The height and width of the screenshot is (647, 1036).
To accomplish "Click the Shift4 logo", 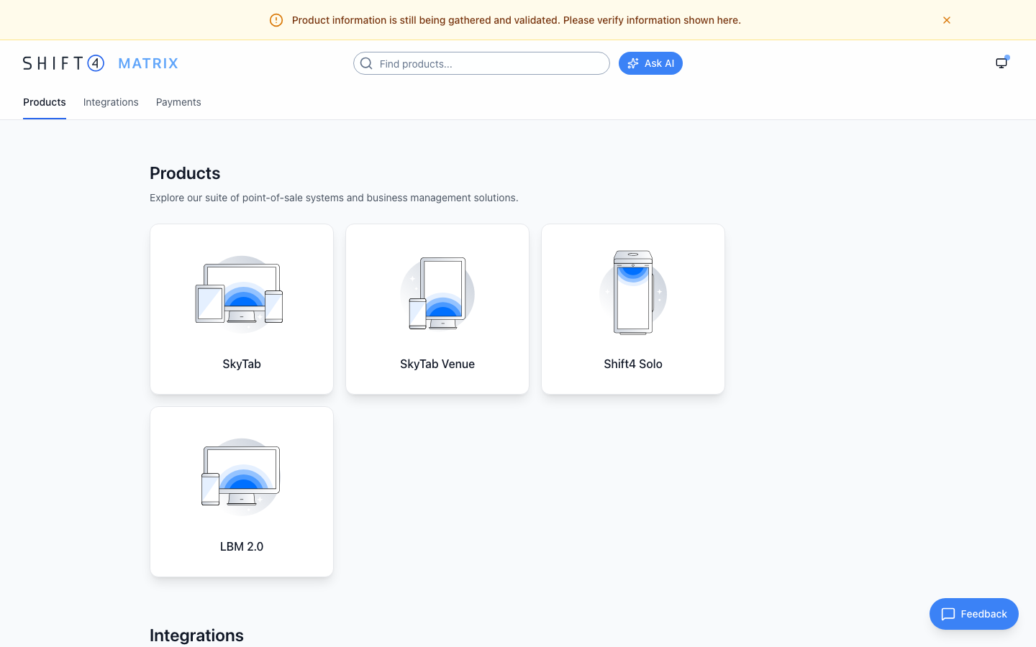I will 63,63.
